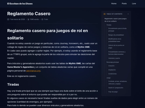Open the Lore menu item
Image resolution: width=145 pixels, height=108 pixels.
[134, 3]
